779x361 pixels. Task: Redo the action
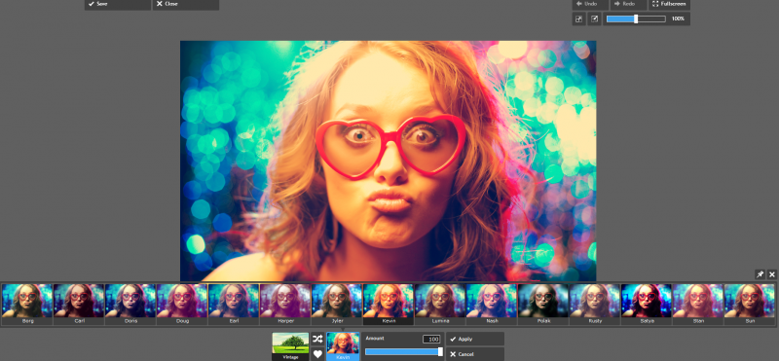628,4
